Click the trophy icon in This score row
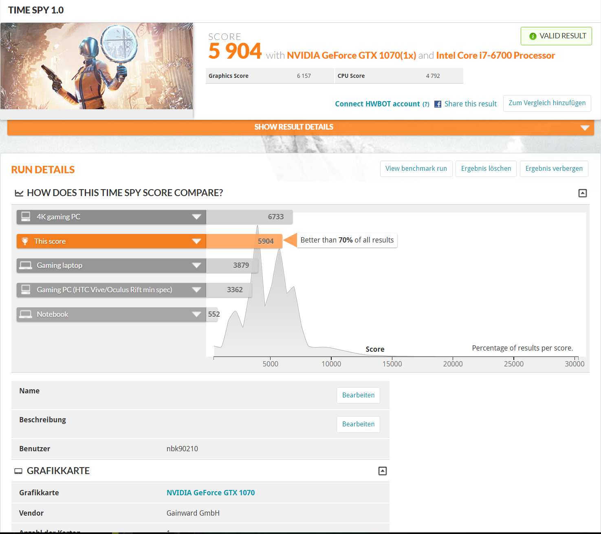The image size is (601, 534). [25, 241]
